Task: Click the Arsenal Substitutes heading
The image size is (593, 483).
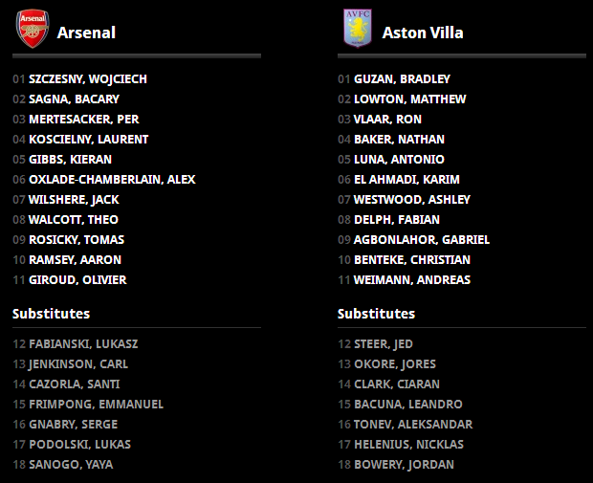Action: [x=51, y=314]
